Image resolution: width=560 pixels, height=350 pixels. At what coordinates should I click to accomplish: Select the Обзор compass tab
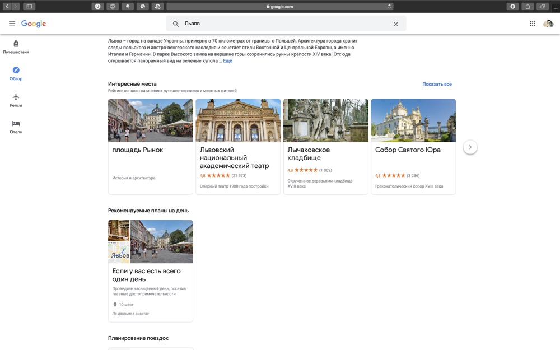[x=16, y=73]
